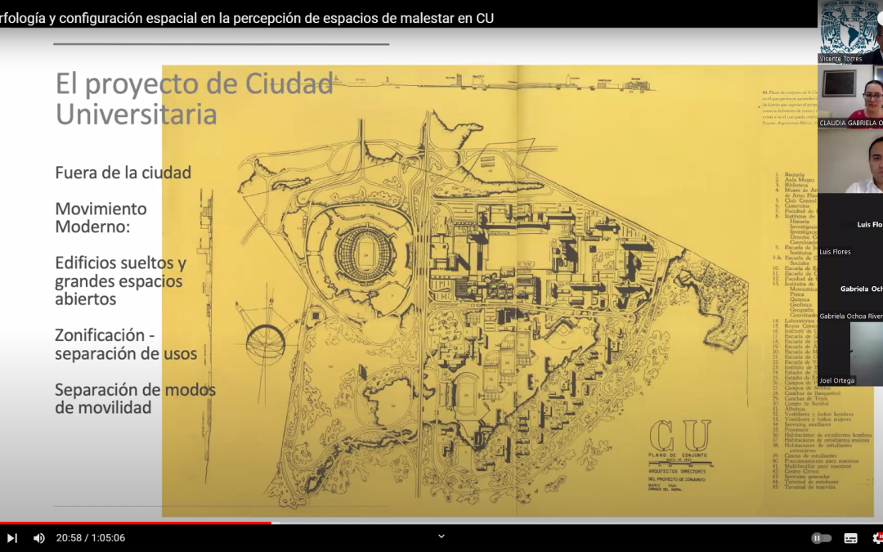Click "Separación de modos de movilidad" text
Viewport: 883px width, 552px height.
(135, 398)
